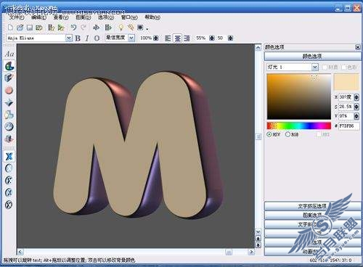Adjust the H hue value stepper

point(356,97)
